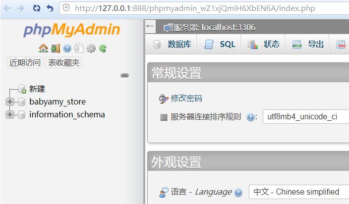Open the SQL tab
This screenshot has height=204, width=349.
click(219, 44)
